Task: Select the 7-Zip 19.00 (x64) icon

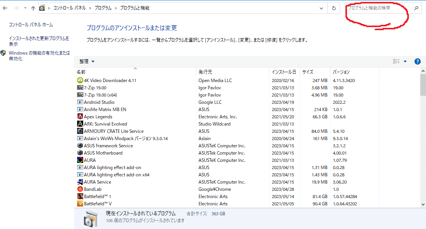Action: 80,95
